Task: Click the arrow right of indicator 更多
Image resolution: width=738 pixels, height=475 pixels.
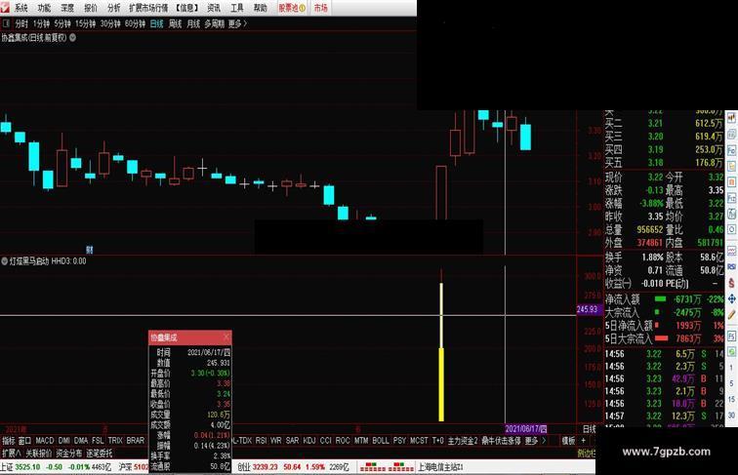Action: (544, 441)
